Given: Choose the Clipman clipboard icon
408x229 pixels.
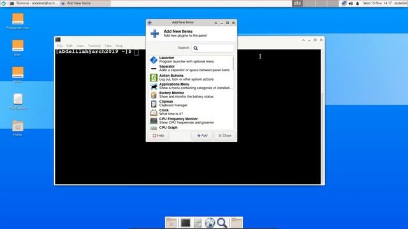Looking at the screenshot, I should point(154,104).
